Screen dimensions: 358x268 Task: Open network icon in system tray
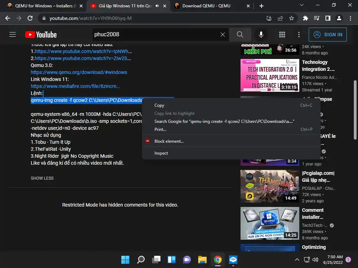coord(307,260)
